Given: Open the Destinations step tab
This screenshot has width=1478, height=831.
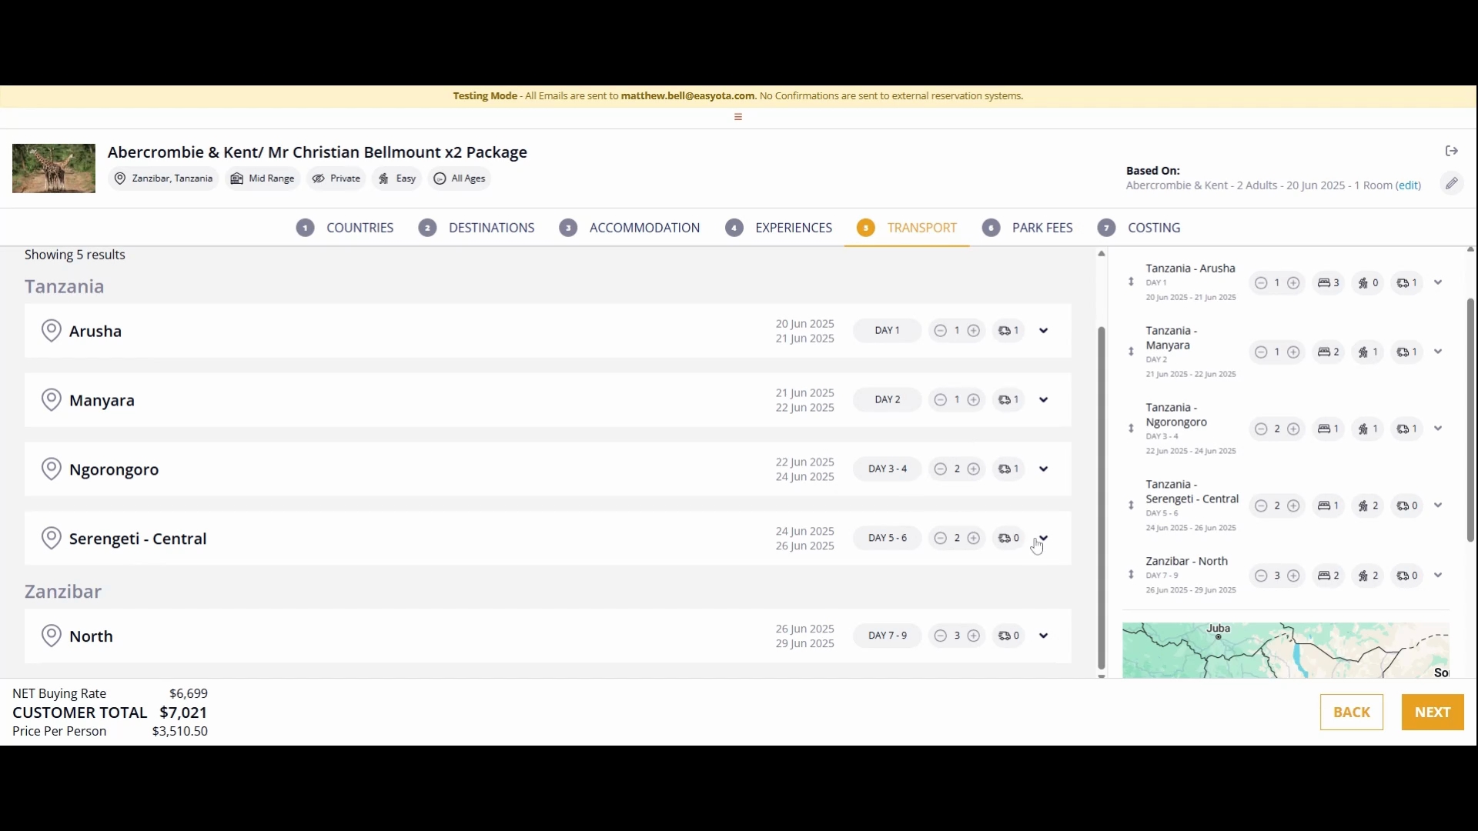Looking at the screenshot, I should click(x=477, y=228).
